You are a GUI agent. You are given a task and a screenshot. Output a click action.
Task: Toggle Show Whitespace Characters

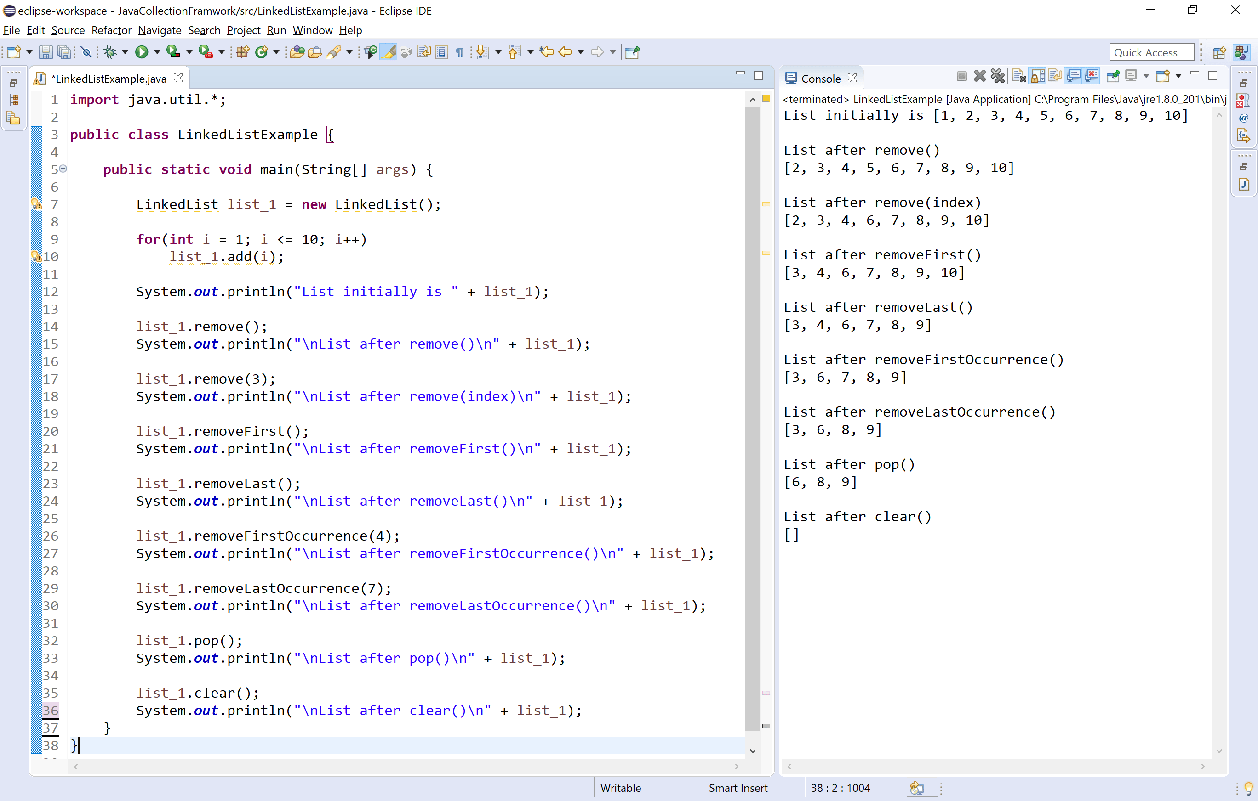tap(459, 52)
